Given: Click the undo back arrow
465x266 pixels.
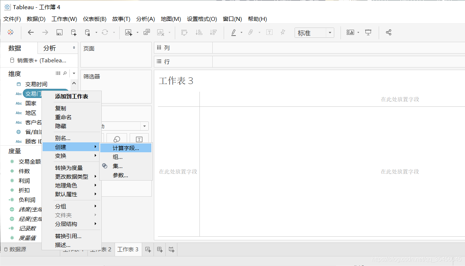Looking at the screenshot, I should pyautogui.click(x=31, y=32).
